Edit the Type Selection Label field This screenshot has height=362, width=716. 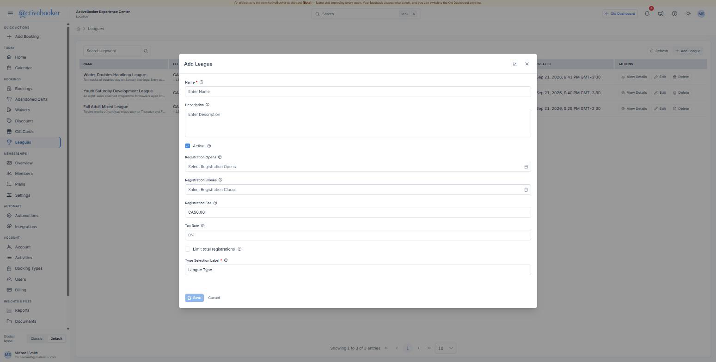coord(358,270)
